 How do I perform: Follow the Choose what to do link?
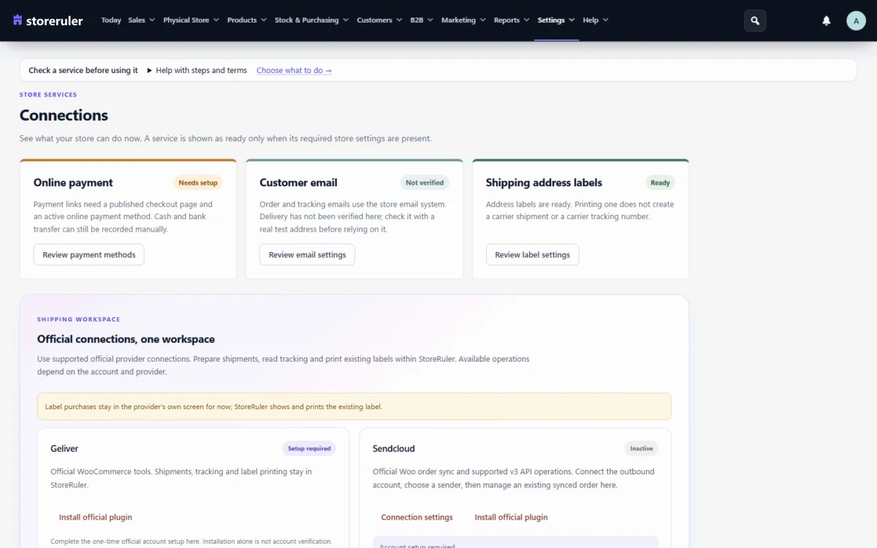coord(294,70)
